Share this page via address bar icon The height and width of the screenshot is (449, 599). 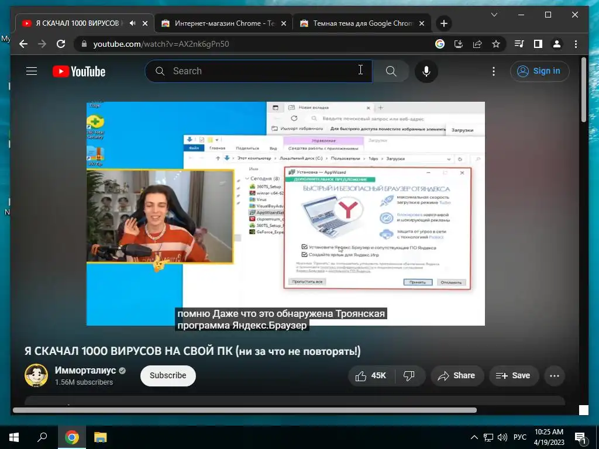477,44
